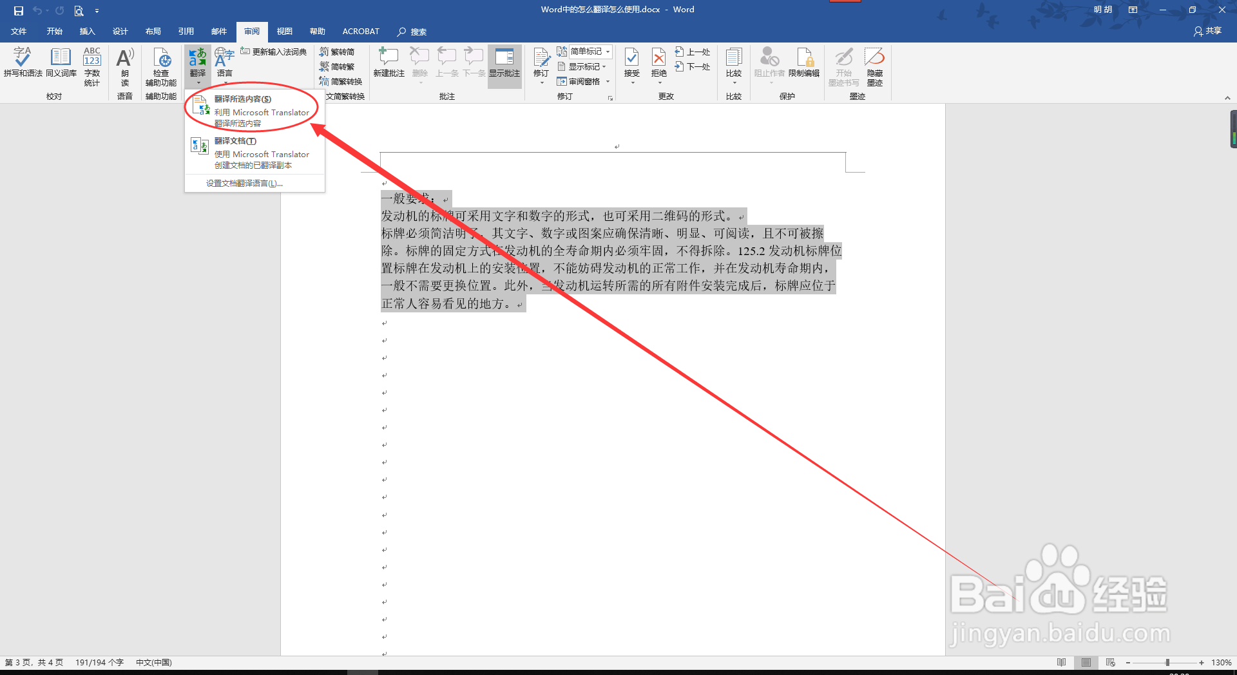Expand Reviewing Pane (审阅窗格) dropdown

pyautogui.click(x=584, y=81)
